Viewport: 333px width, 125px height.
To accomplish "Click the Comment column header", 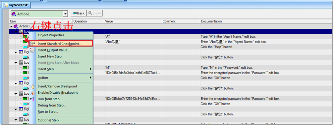I will 181,21.
